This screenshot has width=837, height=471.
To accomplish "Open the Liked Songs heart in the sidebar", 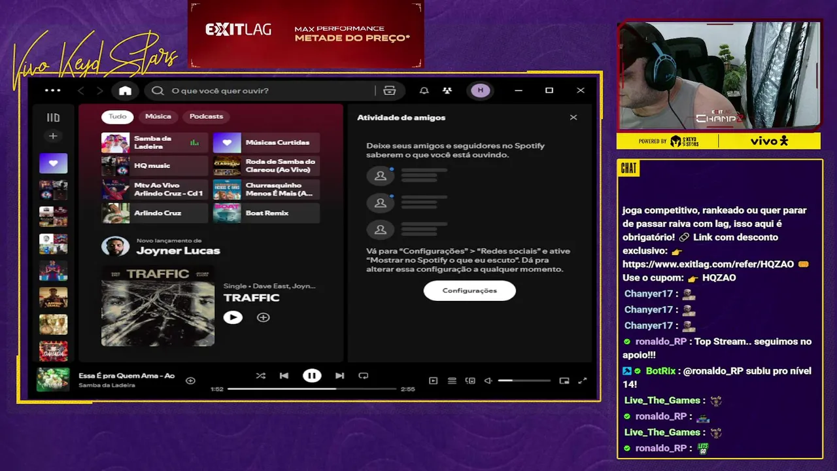I will (x=53, y=163).
